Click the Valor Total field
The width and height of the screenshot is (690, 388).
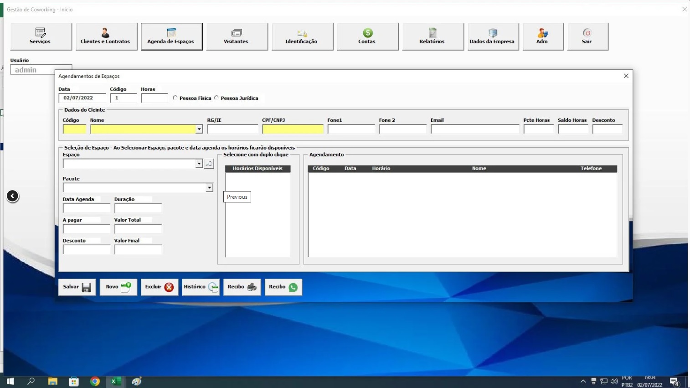[138, 229]
